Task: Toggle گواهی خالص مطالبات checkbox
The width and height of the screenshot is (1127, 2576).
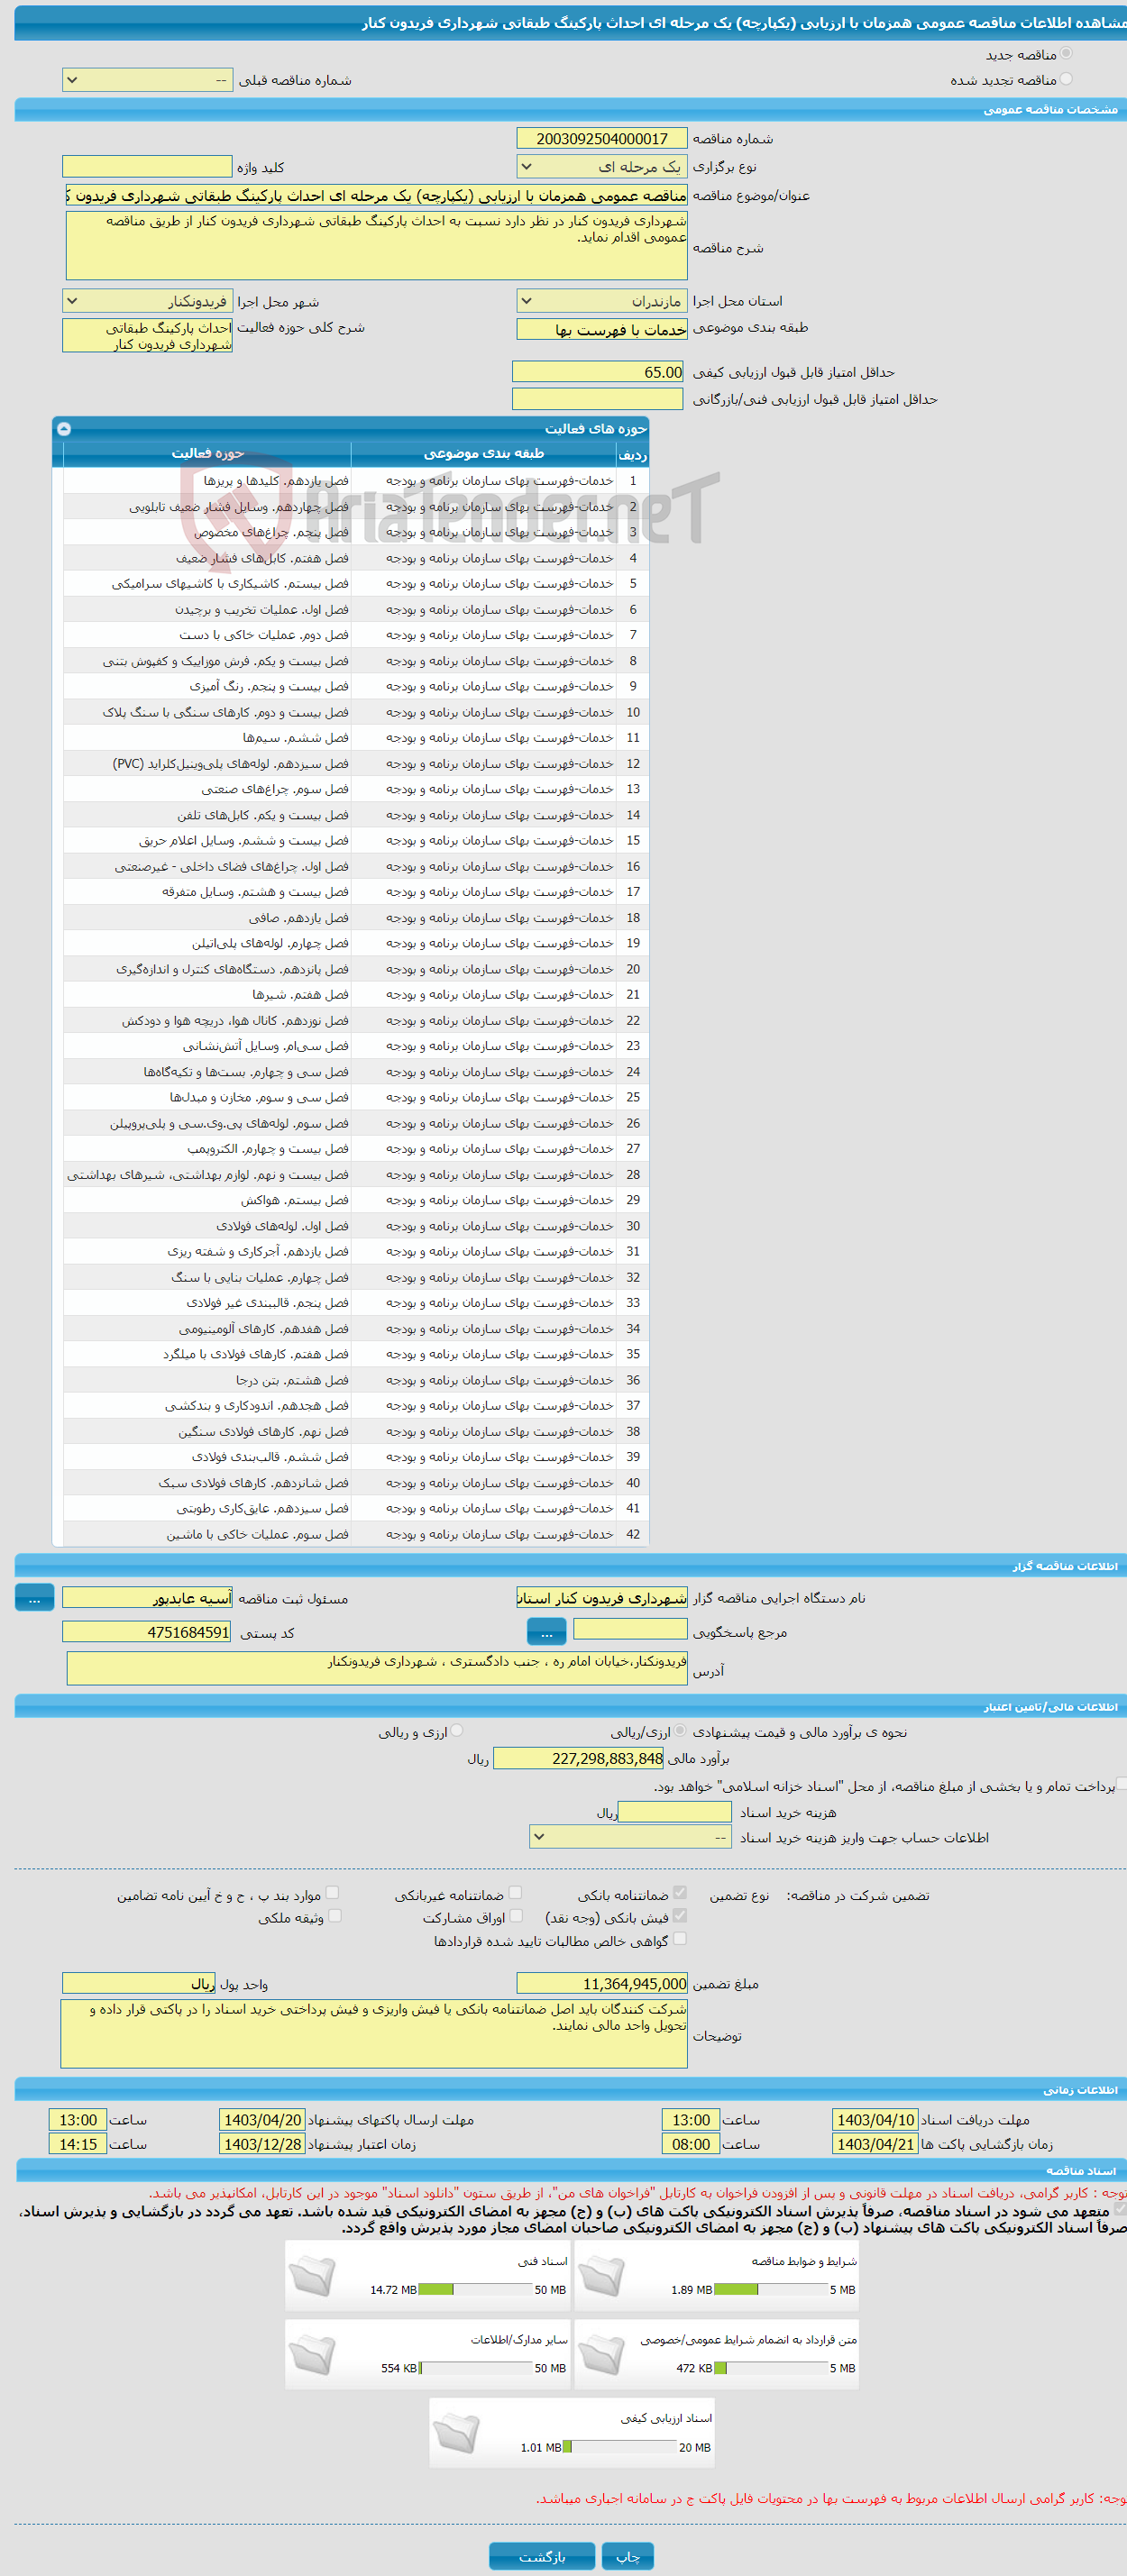Action: point(680,1939)
